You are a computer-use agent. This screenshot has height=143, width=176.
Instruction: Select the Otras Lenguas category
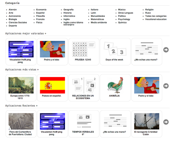point(125,13)
